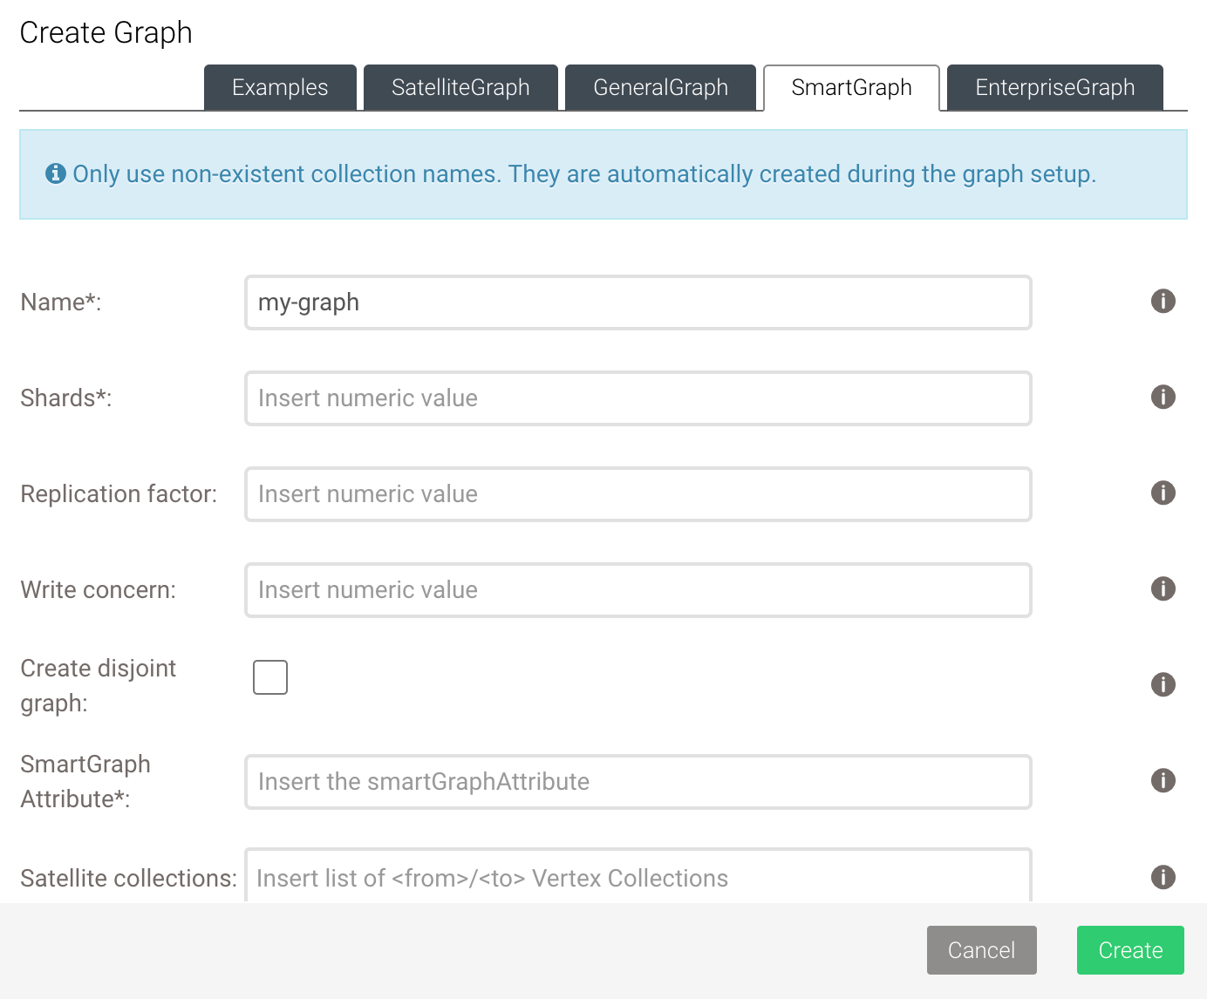Switch to the Examples tab

tap(280, 87)
